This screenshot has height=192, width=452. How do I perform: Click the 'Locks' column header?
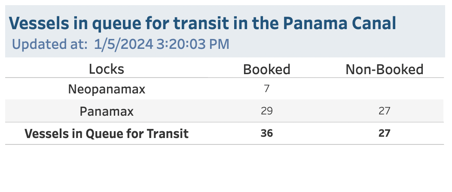107,69
